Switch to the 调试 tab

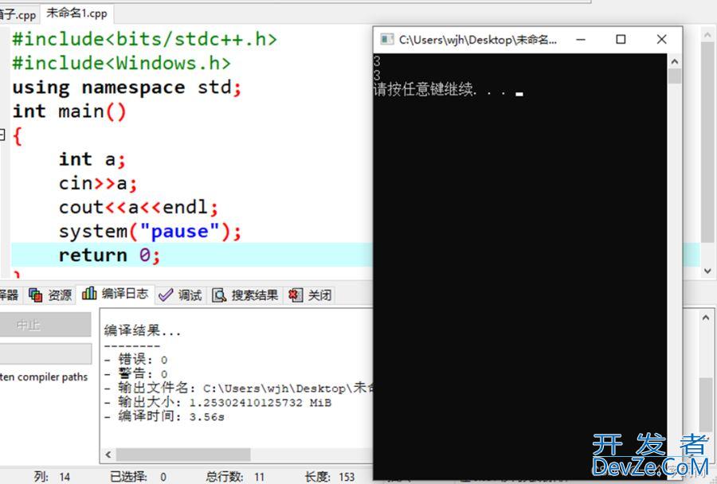click(x=180, y=295)
